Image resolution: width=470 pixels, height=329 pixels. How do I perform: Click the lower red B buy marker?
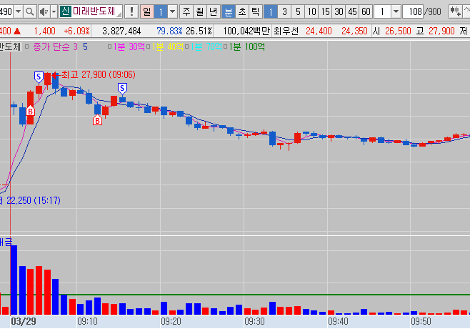97,121
